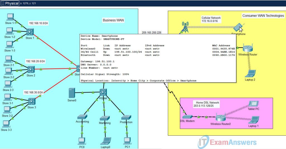Switch to the Physical workspace tab
The width and height of the screenshot is (286, 149).
[x=10, y=3]
